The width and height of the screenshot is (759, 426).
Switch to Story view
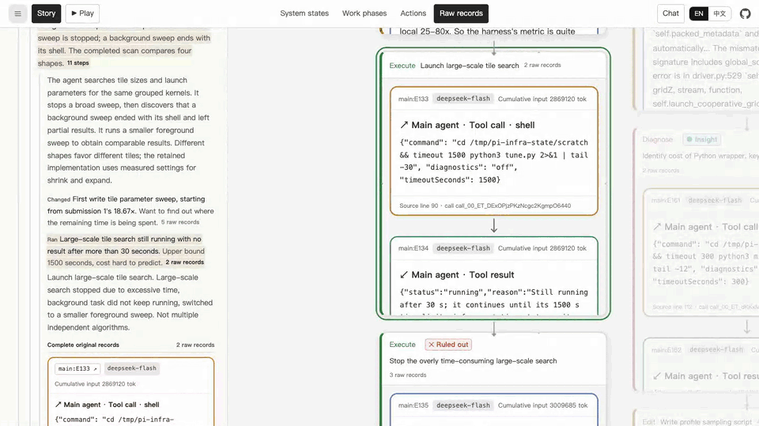tap(47, 13)
